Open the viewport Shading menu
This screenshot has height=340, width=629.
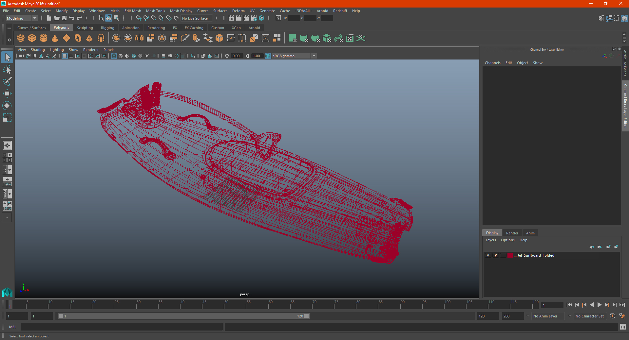coord(38,50)
